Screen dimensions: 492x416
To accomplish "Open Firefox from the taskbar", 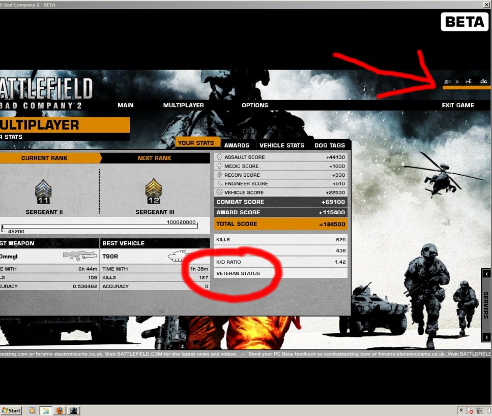I will click(x=60, y=410).
